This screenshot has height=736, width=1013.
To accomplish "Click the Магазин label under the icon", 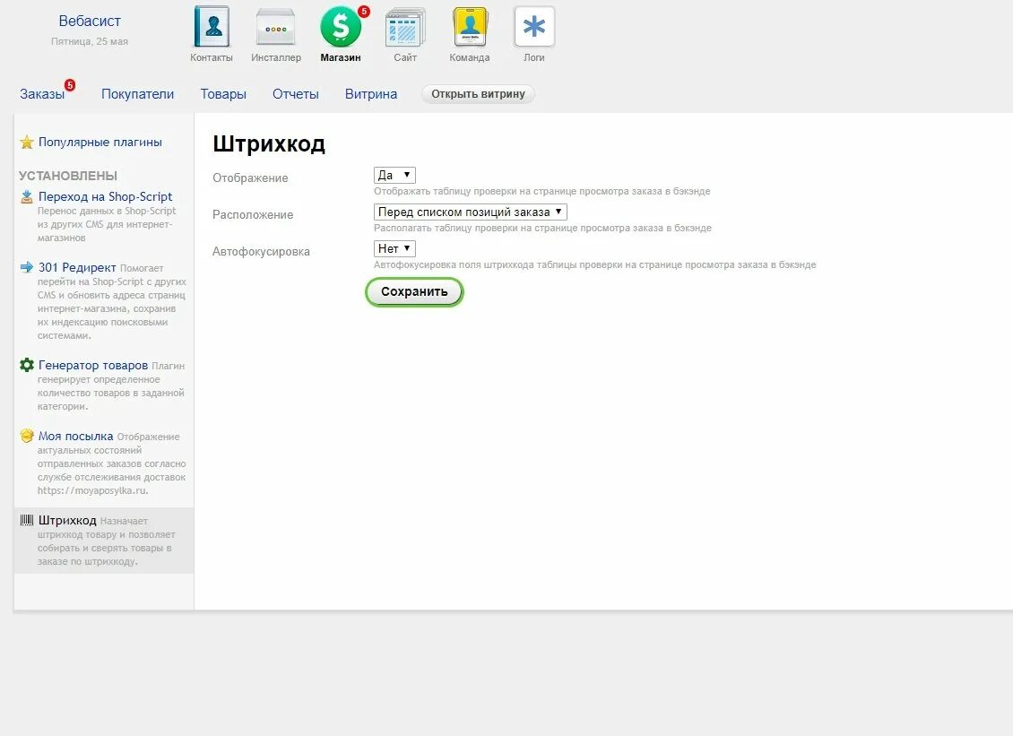I will [341, 57].
